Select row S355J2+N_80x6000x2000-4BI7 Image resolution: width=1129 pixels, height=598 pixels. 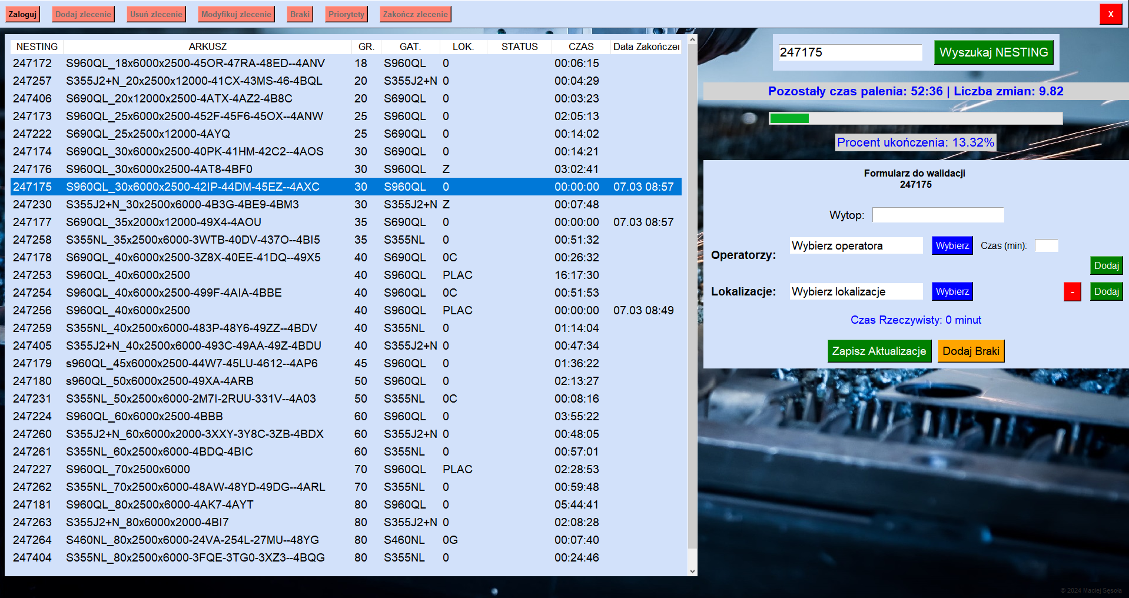click(346, 522)
